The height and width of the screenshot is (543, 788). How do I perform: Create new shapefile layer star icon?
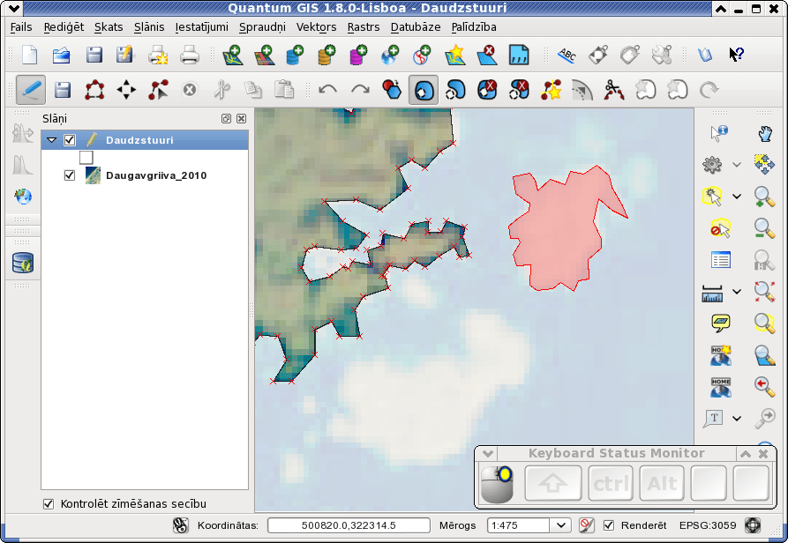click(x=454, y=55)
